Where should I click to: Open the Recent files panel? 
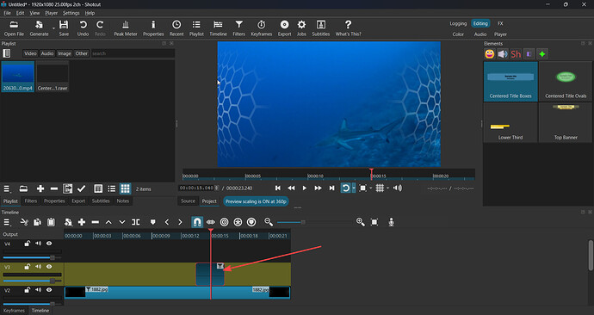point(176,28)
